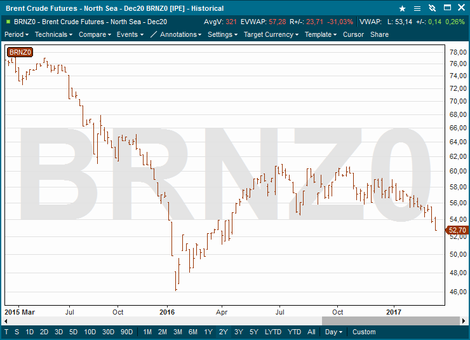Expand the Annotations dropdown
This screenshot has height=340, width=470.
pyautogui.click(x=180, y=34)
